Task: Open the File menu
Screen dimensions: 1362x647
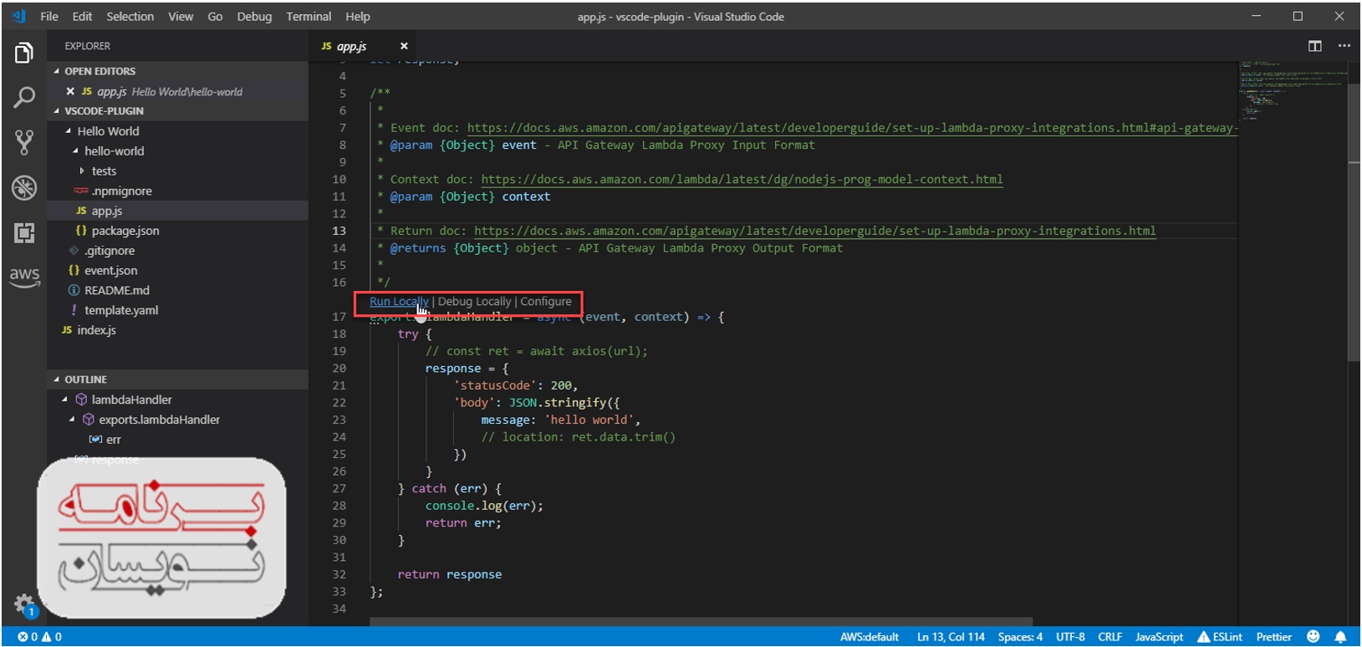Action: [x=49, y=16]
